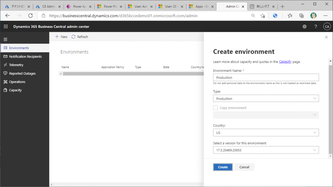Follow the Capacity page link
Image resolution: width=333 pixels, height=187 pixels.
(x=285, y=61)
